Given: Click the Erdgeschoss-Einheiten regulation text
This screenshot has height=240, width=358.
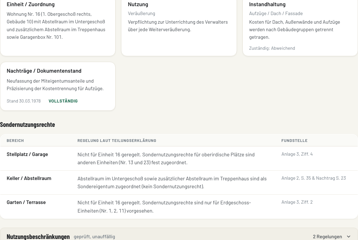Looking at the screenshot, I should [x=164, y=207].
